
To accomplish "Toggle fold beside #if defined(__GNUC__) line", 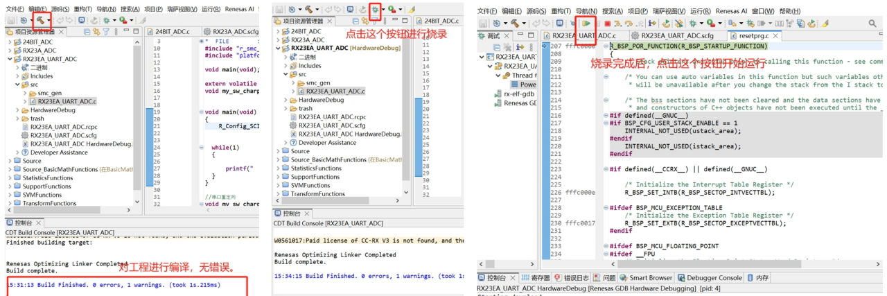I will [606, 115].
